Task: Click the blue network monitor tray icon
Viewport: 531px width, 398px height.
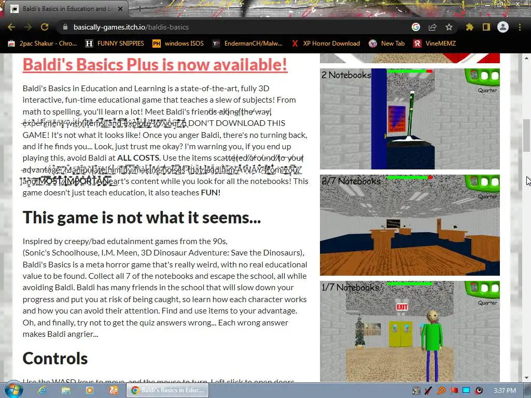Action: [x=466, y=391]
